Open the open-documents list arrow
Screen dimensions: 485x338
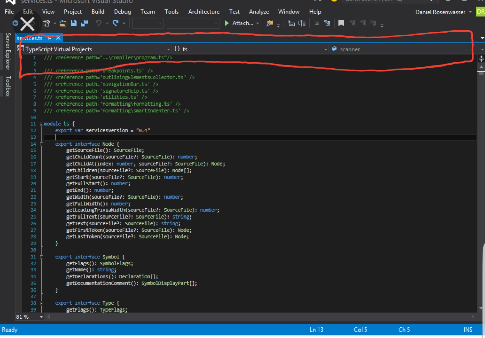[x=482, y=38]
